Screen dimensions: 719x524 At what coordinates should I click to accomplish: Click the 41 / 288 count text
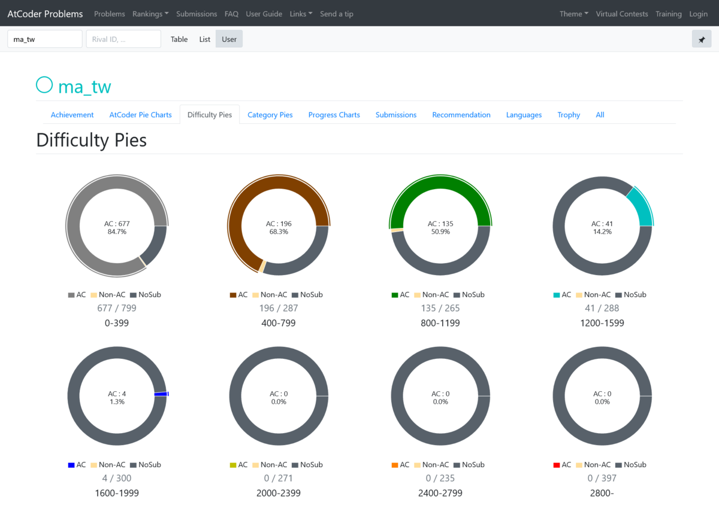pos(602,308)
